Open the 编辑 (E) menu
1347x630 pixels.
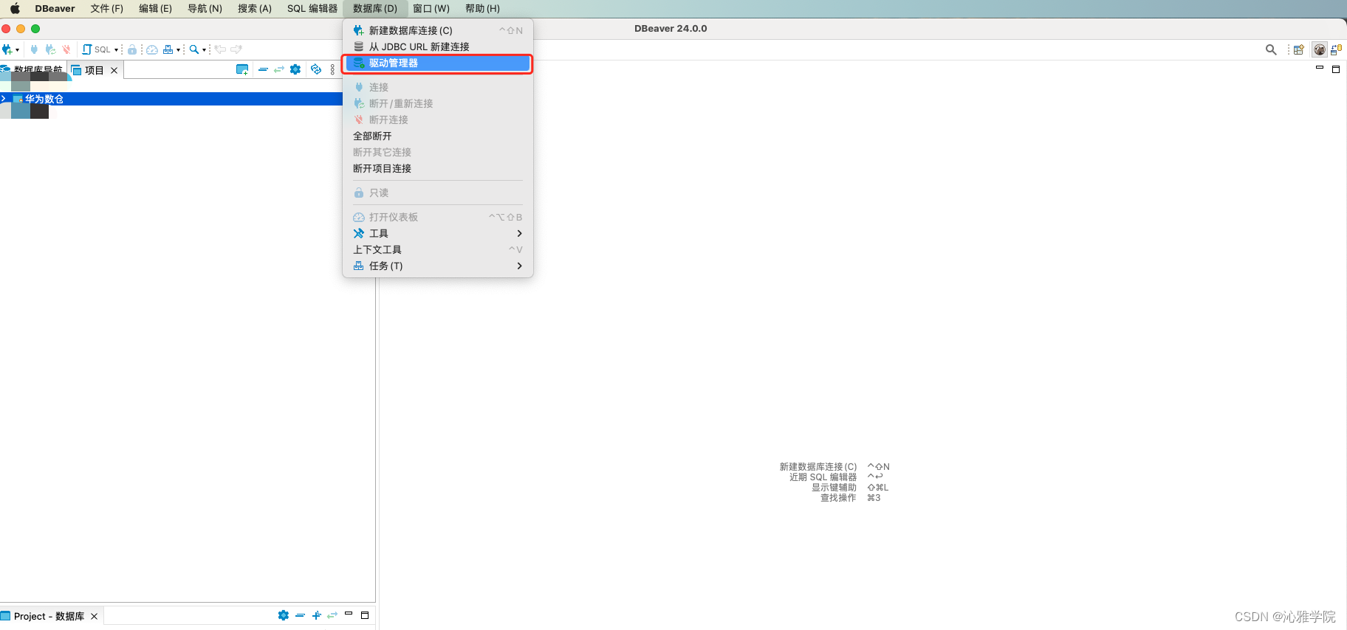coord(155,9)
